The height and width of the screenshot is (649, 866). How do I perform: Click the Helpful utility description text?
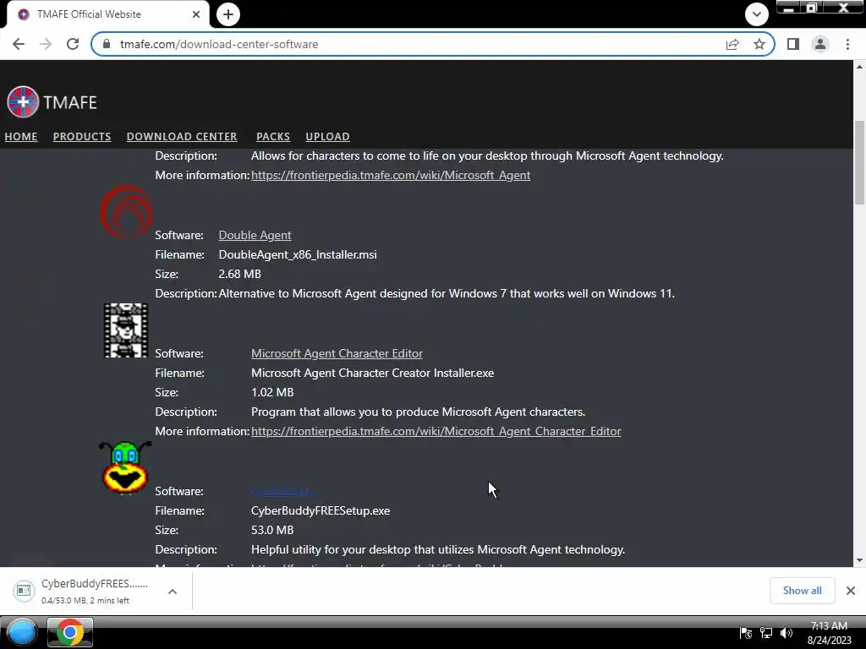tap(438, 549)
